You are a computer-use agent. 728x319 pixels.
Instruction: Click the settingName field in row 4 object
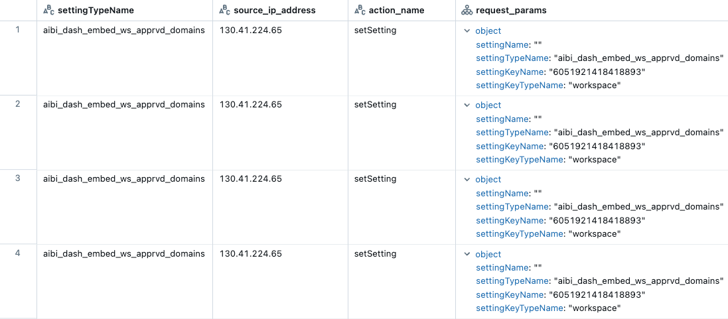(503, 268)
